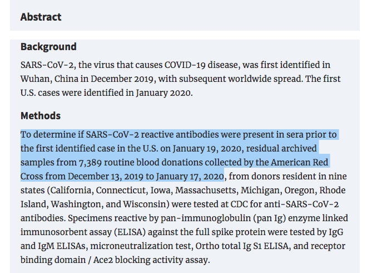Click the number '7,389' in Methods

90,163
